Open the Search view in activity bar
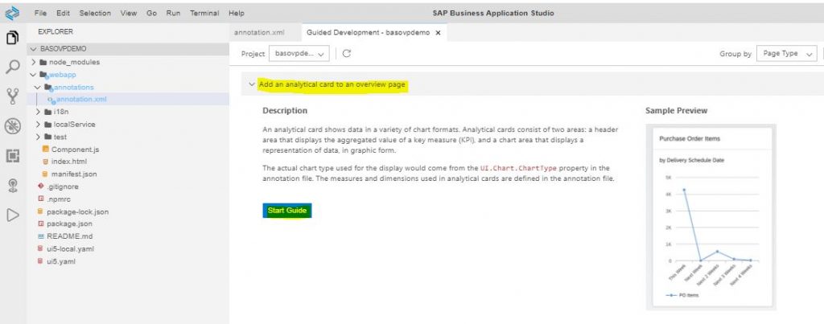The height and width of the screenshot is (324, 824). 13,67
